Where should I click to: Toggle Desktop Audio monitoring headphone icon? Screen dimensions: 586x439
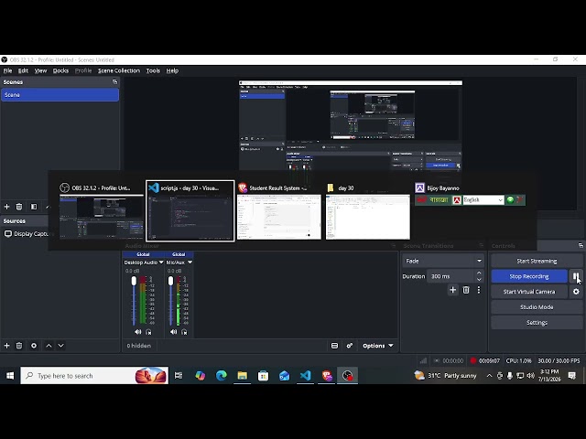pos(148,332)
